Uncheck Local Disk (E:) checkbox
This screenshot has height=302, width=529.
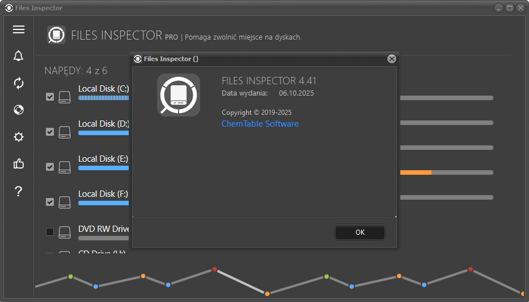click(49, 167)
